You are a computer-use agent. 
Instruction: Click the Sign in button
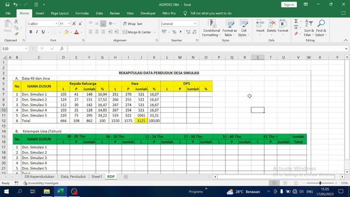[x=289, y=4]
